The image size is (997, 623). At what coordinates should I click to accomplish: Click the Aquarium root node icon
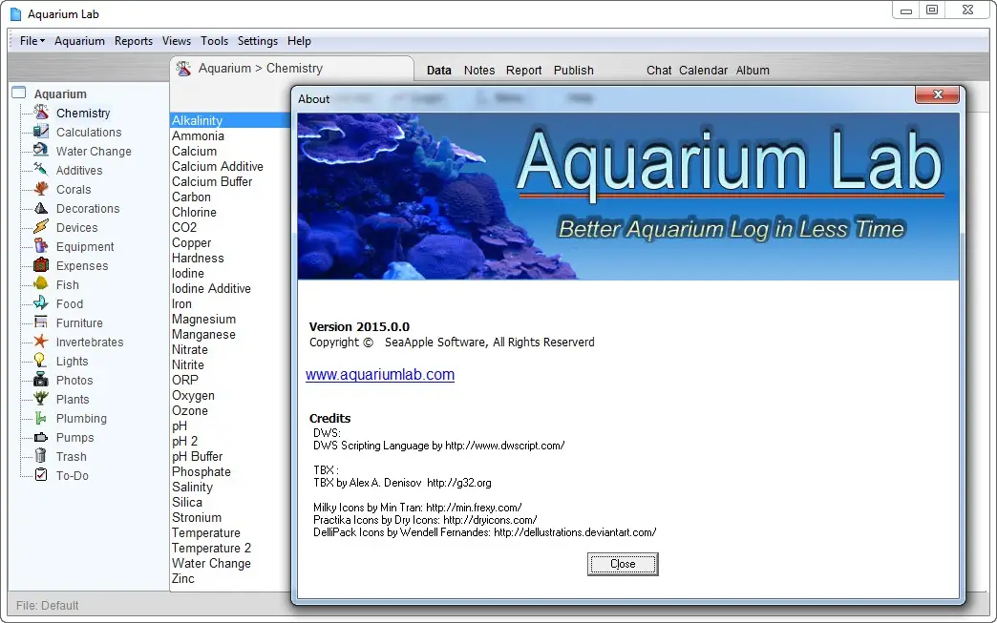click(x=19, y=93)
